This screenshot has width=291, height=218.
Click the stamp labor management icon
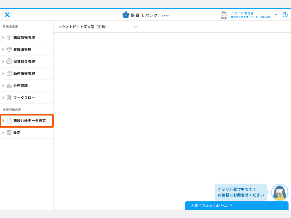[9, 86]
